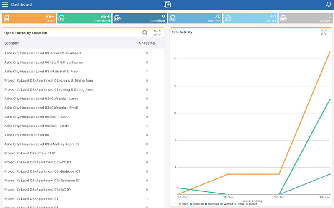This screenshot has width=334, height=208.
Task: Open snagging count 1 for Level 03>Apartment 01
Action: coord(147,199)
